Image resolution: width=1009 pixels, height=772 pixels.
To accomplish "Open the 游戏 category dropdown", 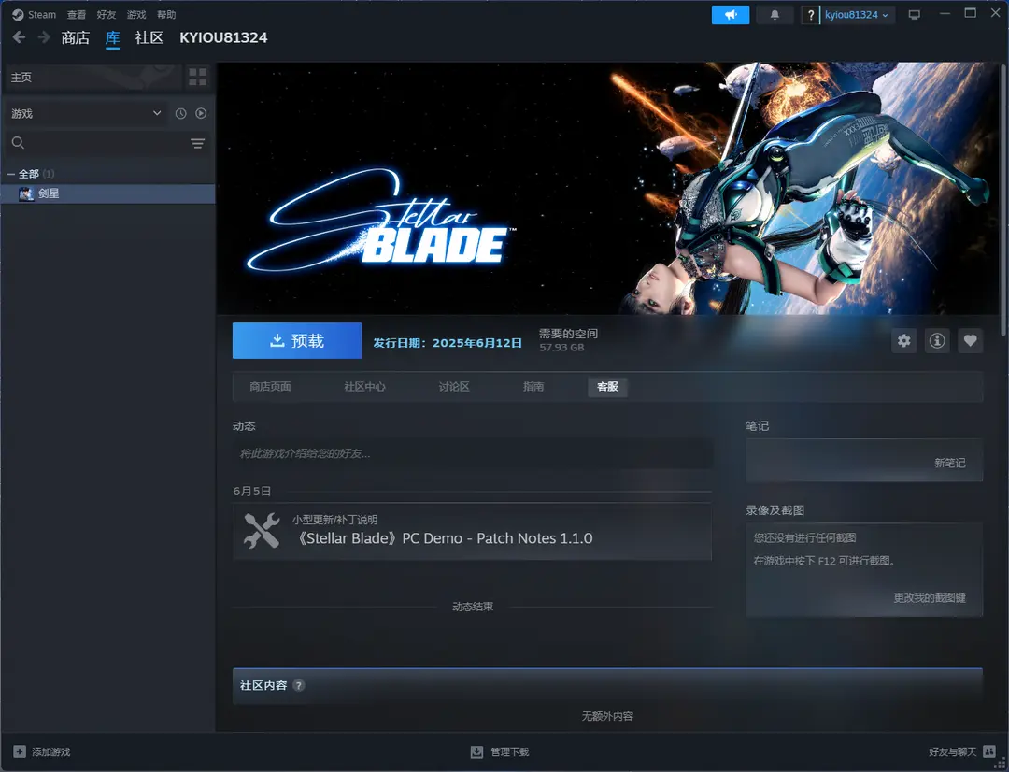I will coord(86,113).
